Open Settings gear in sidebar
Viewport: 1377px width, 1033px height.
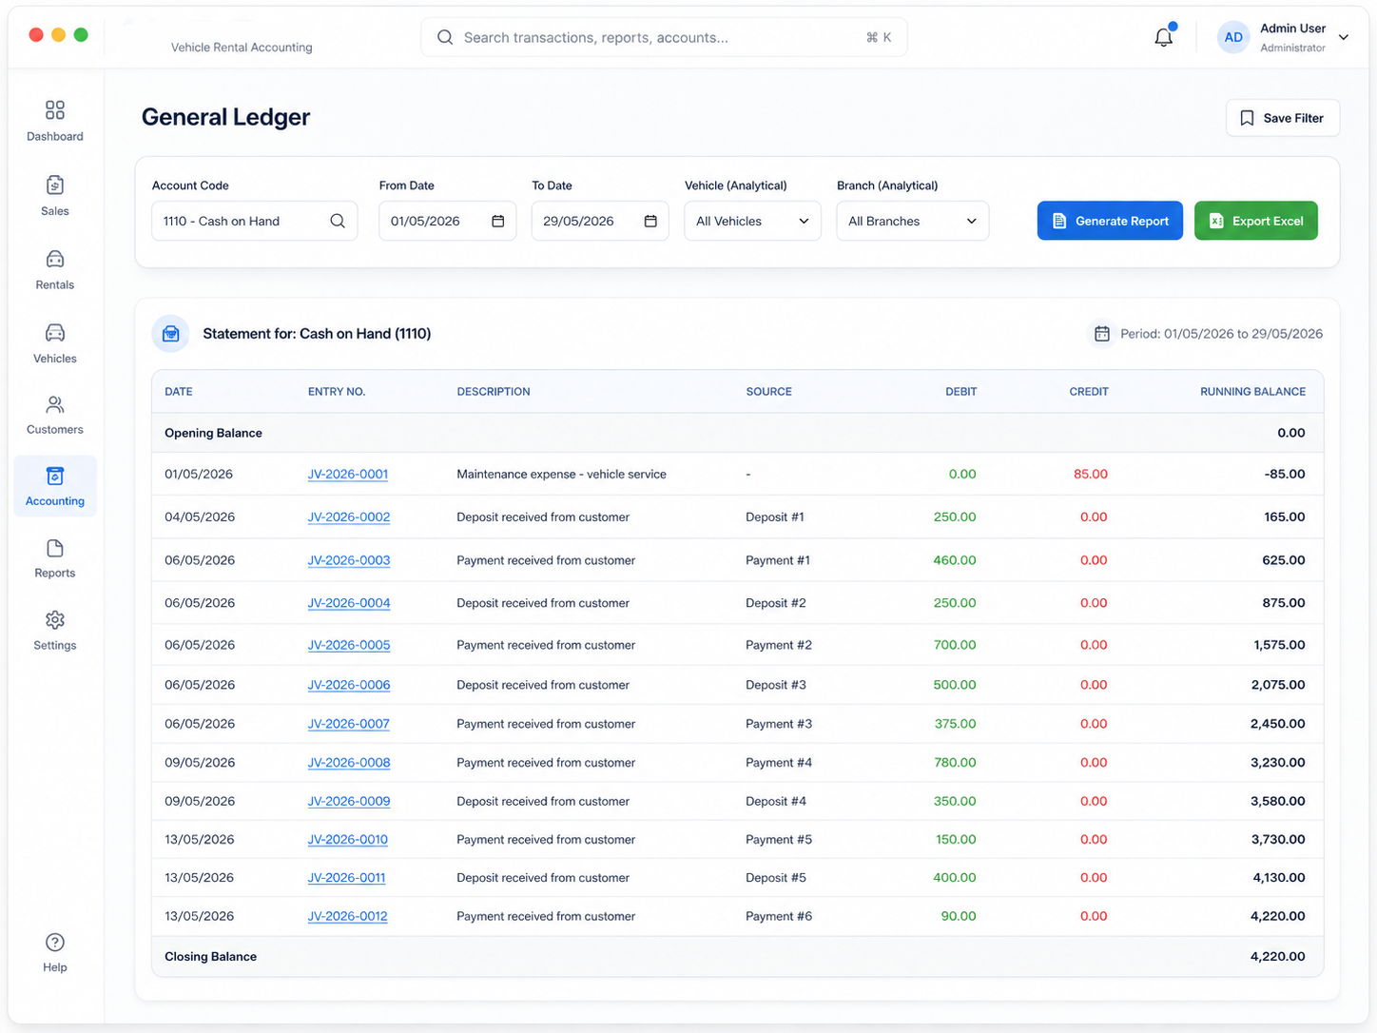tap(55, 620)
